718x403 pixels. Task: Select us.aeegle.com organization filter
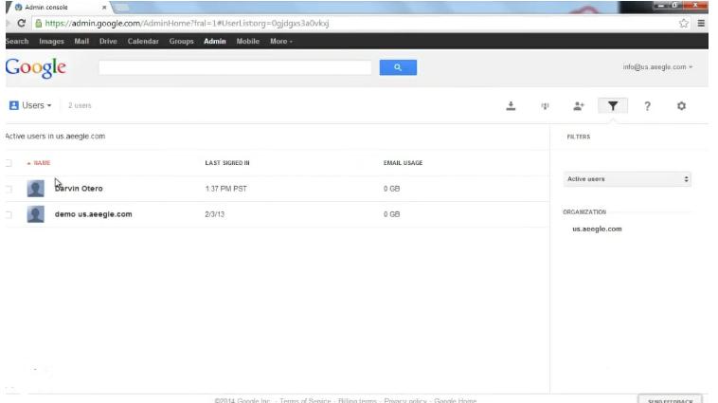597,229
